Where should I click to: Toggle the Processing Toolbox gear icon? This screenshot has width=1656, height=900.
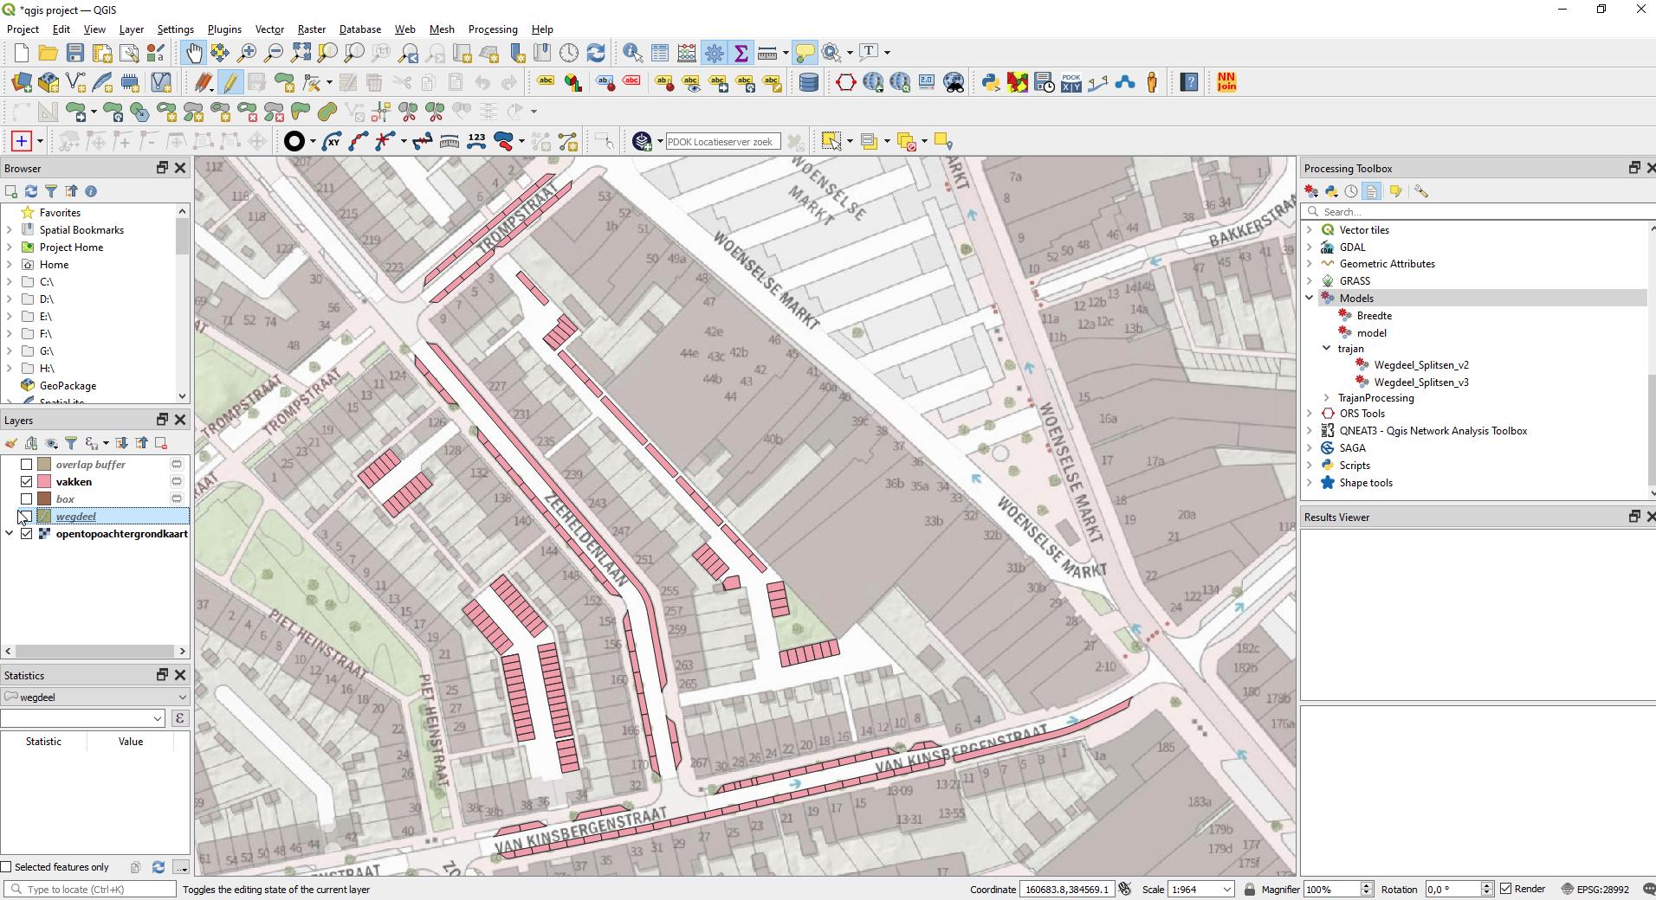[x=715, y=54]
